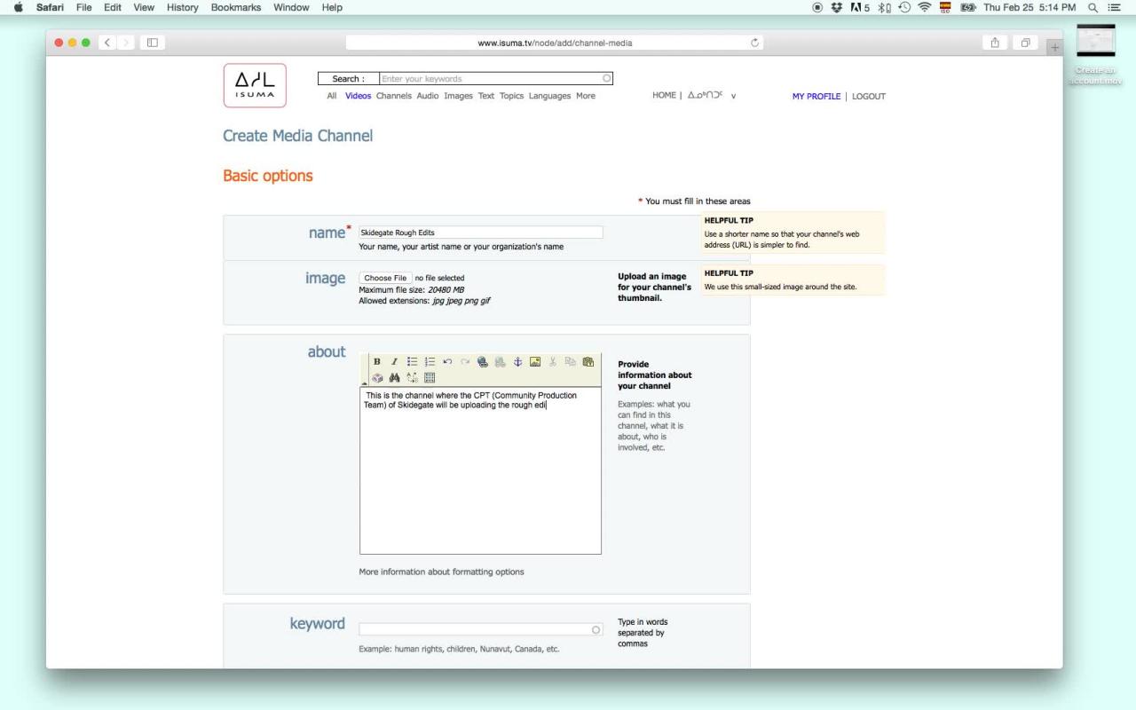Open find with the binoculars icon

(394, 377)
